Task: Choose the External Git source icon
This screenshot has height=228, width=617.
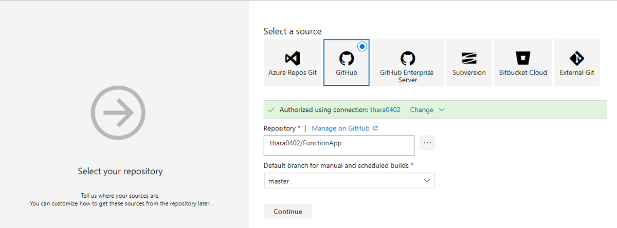Action: 577,57
